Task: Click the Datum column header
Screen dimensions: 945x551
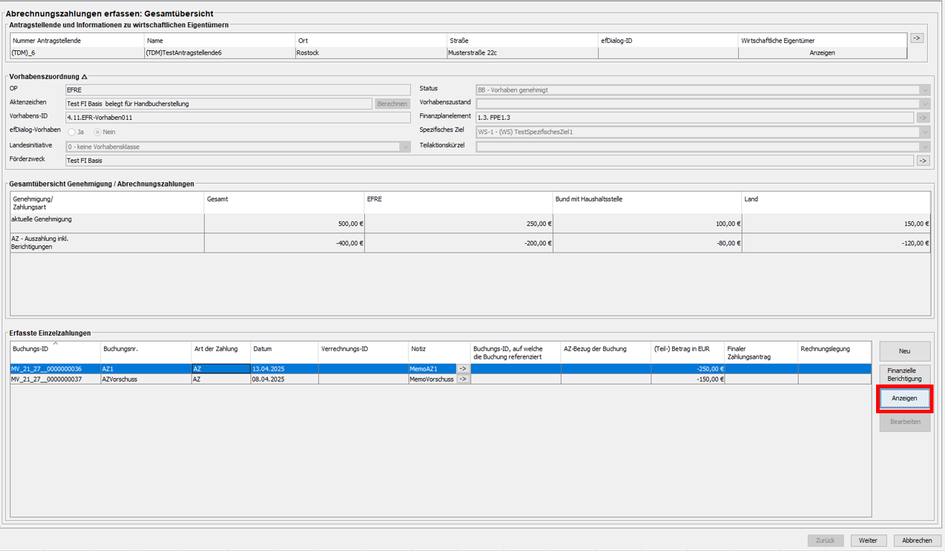Action: pos(284,349)
